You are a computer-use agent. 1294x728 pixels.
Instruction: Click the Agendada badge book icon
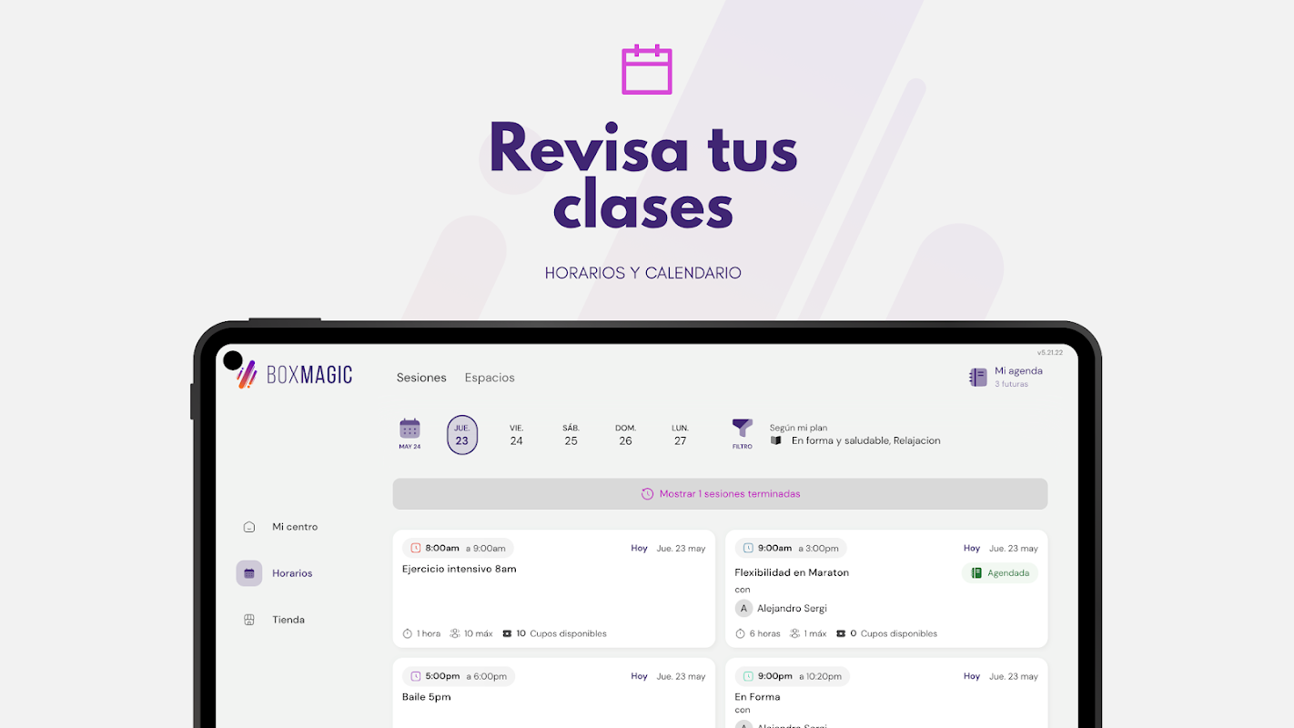[976, 573]
